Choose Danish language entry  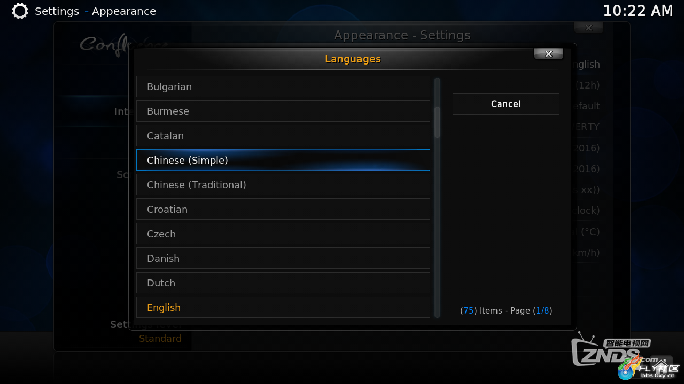pyautogui.click(x=283, y=258)
